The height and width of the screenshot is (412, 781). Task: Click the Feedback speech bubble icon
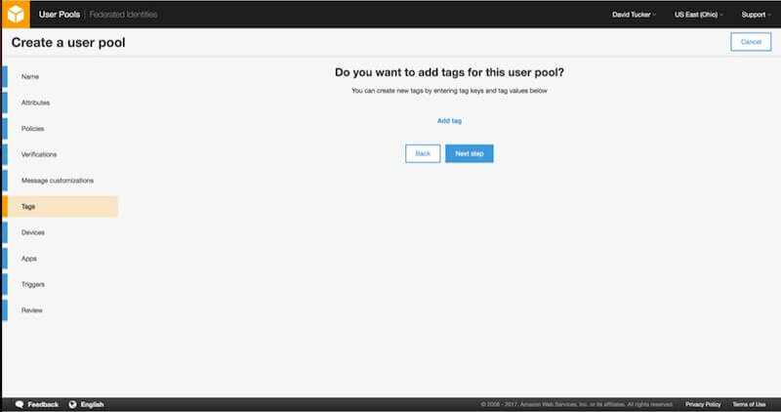point(20,404)
